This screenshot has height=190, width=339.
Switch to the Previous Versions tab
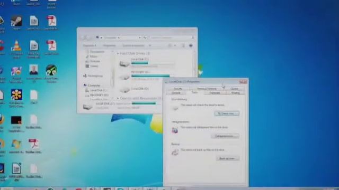tap(207, 89)
